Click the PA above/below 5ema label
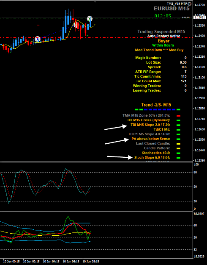 [x=151, y=139]
